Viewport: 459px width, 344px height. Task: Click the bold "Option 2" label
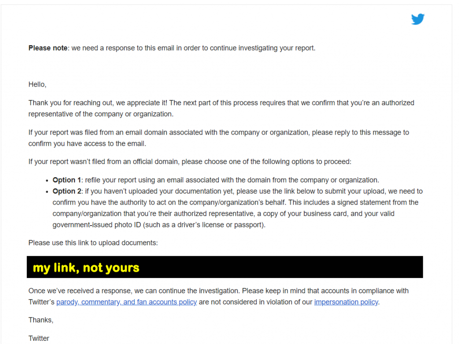click(x=67, y=191)
